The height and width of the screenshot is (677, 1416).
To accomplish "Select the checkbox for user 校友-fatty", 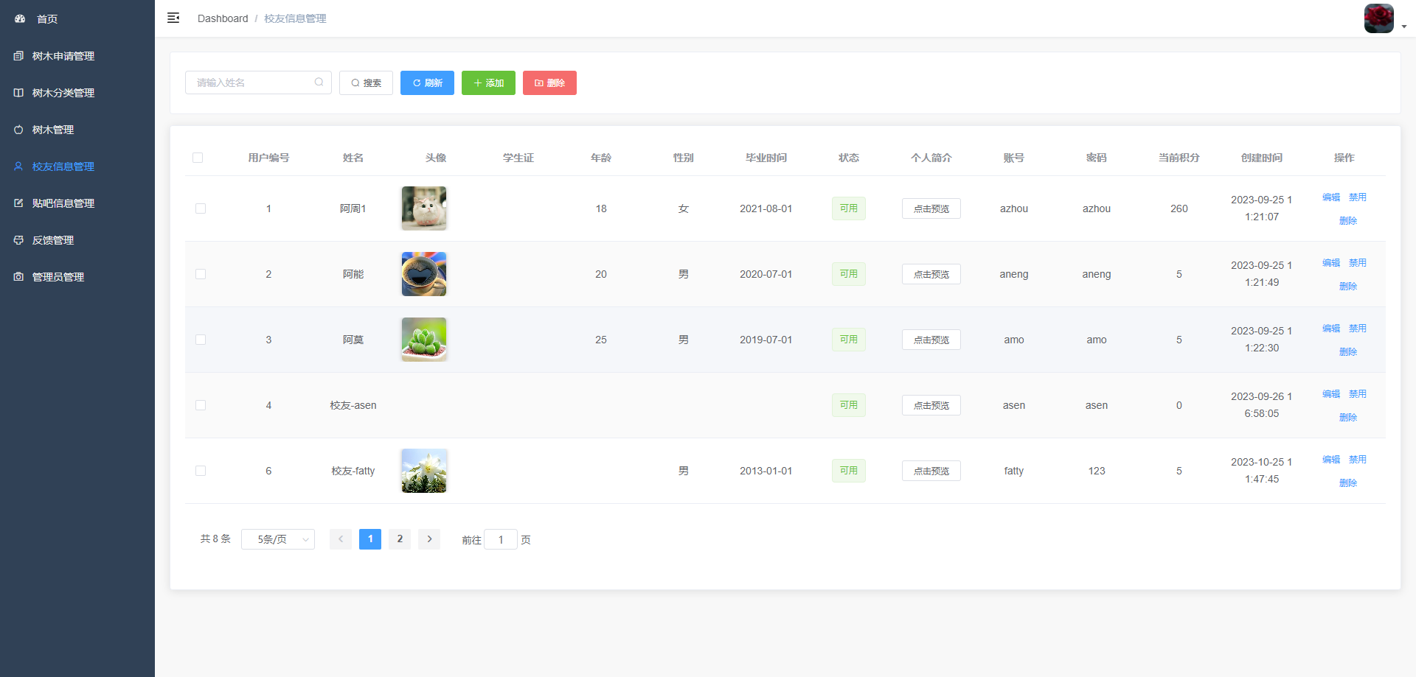I will (201, 471).
